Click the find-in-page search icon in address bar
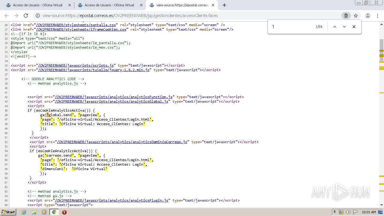Screen dimensions: 384x216 (346, 16)
